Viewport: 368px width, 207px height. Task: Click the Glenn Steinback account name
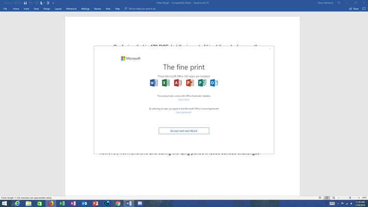point(325,3)
